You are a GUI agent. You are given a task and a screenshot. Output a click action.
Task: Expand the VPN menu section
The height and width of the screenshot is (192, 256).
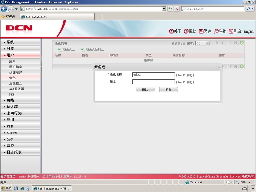click(20, 126)
